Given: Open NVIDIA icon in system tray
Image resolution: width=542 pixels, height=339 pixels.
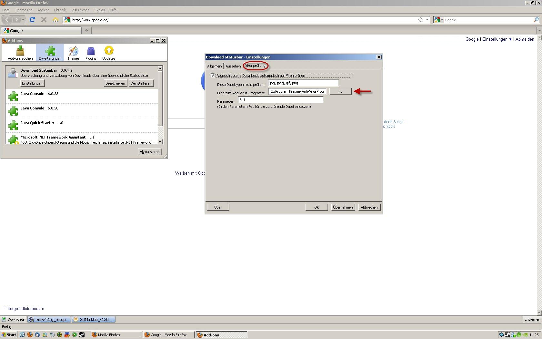Looking at the screenshot, I should (x=525, y=335).
